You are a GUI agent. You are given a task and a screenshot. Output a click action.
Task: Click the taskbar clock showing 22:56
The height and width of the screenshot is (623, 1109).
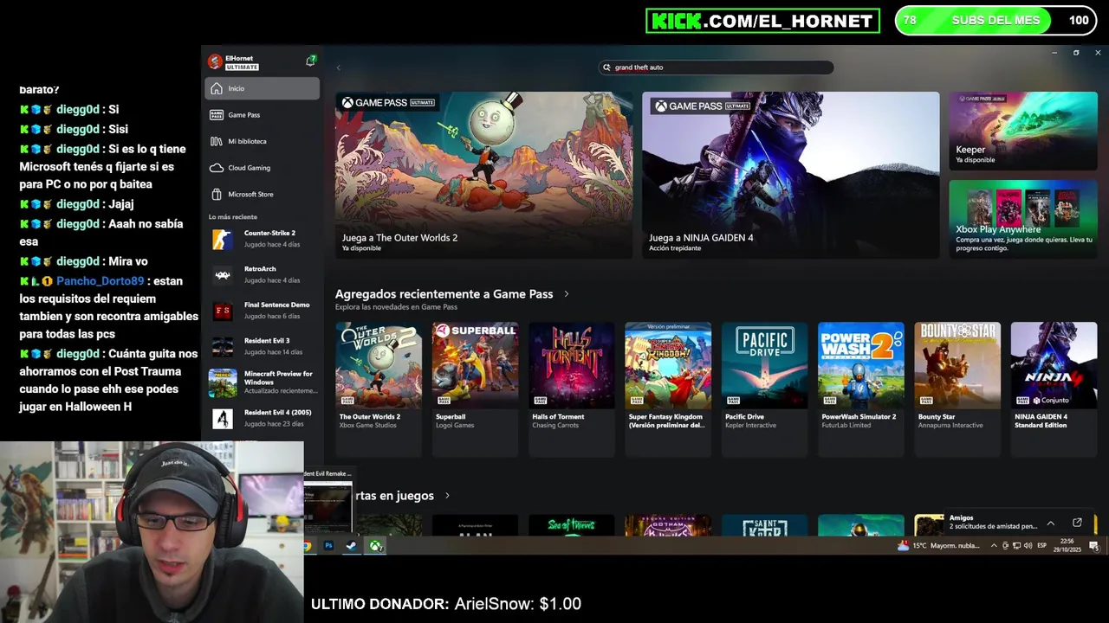tap(1069, 546)
